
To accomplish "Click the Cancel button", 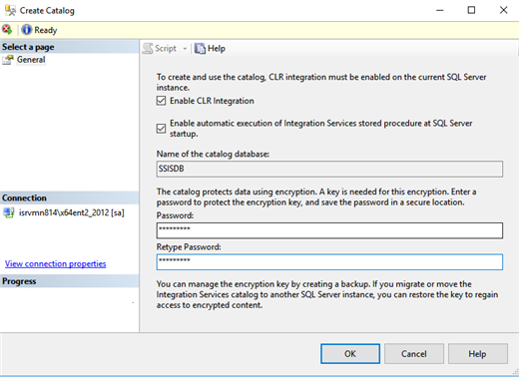I will coord(414,354).
